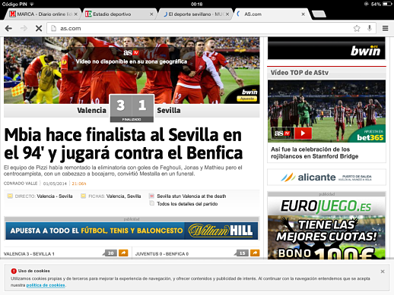Open comments count 20 badge
The width and height of the screenshot is (394, 295).
point(110,253)
